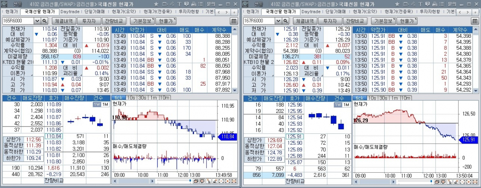The height and width of the screenshot is (188, 481).
Task: Open instrument code dropdown for 167R6000
Action: coord(279,21)
